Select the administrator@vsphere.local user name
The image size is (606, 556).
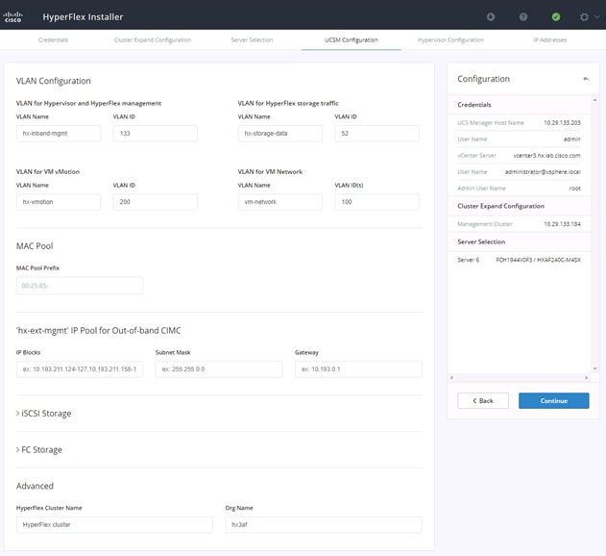543,172
